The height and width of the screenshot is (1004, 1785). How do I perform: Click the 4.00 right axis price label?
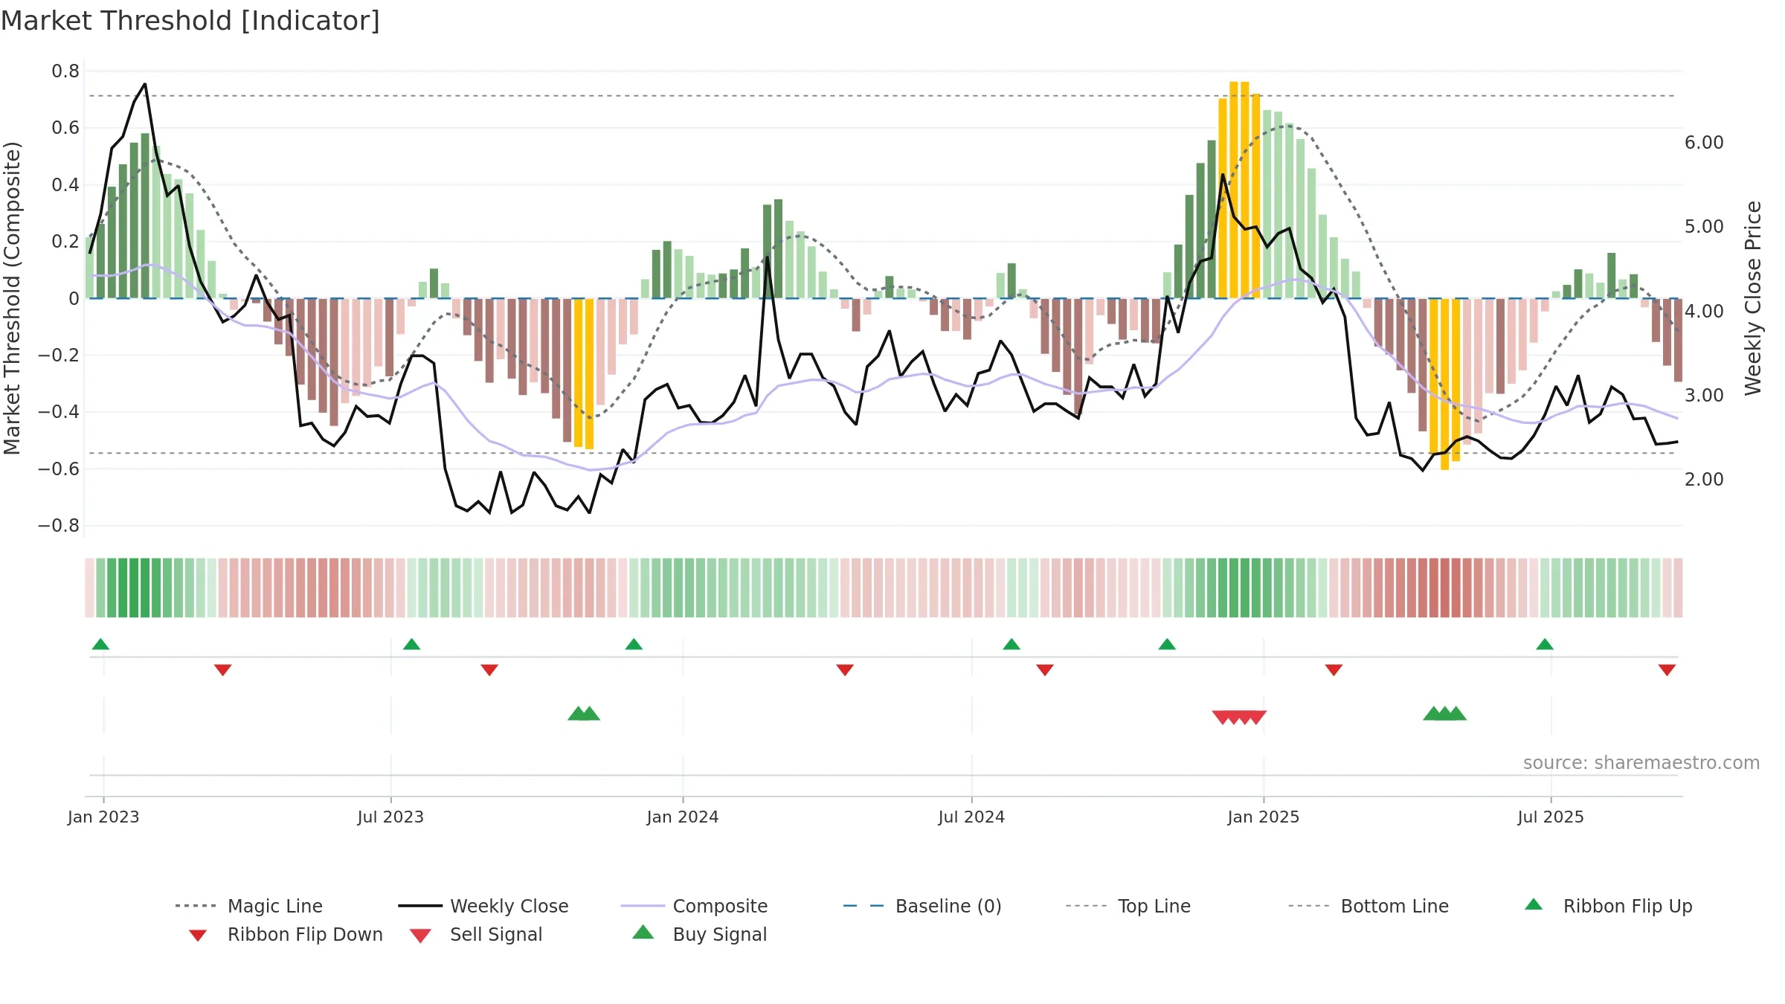(x=1704, y=311)
